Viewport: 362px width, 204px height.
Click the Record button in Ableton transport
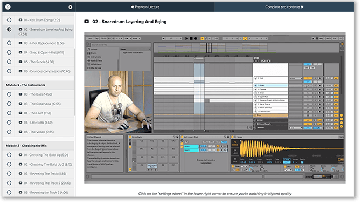(x=196, y=39)
